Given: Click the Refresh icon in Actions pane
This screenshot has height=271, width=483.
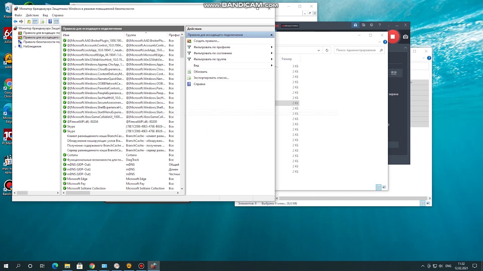Looking at the screenshot, I should 189,72.
